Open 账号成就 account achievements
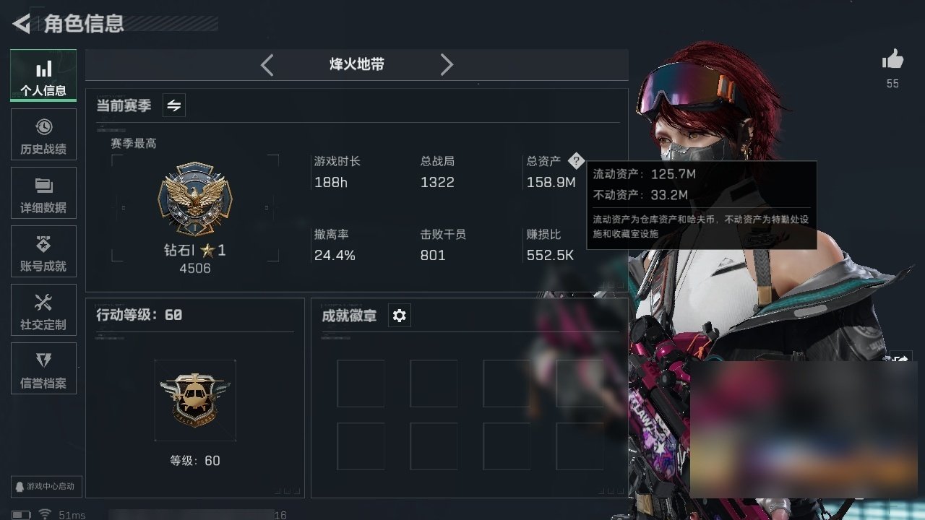Image resolution: width=925 pixels, height=520 pixels. point(43,251)
